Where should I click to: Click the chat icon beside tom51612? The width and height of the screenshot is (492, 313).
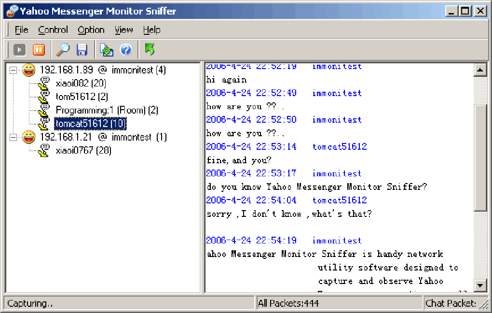(44, 97)
